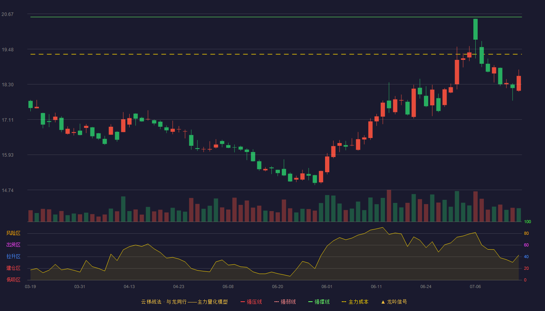The height and width of the screenshot is (311, 545).
Task: Click the 19.48 price axis label
Action: [7, 50]
